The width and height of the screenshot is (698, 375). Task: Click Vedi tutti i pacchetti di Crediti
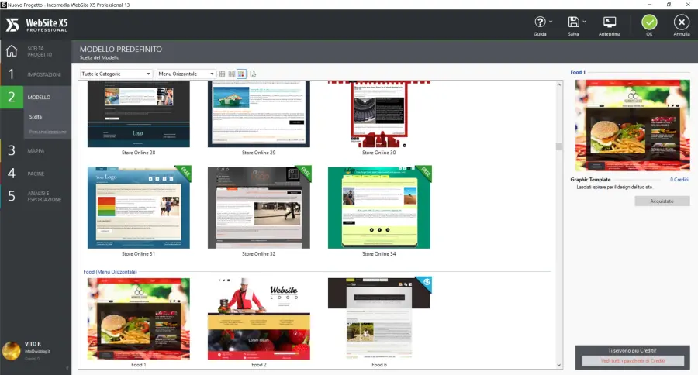point(633,361)
